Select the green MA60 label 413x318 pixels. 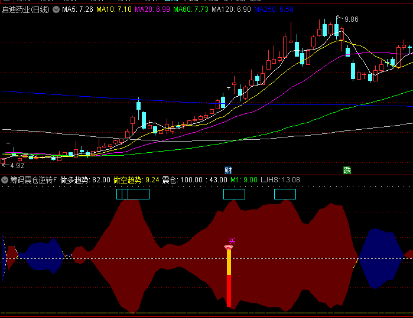(191, 10)
